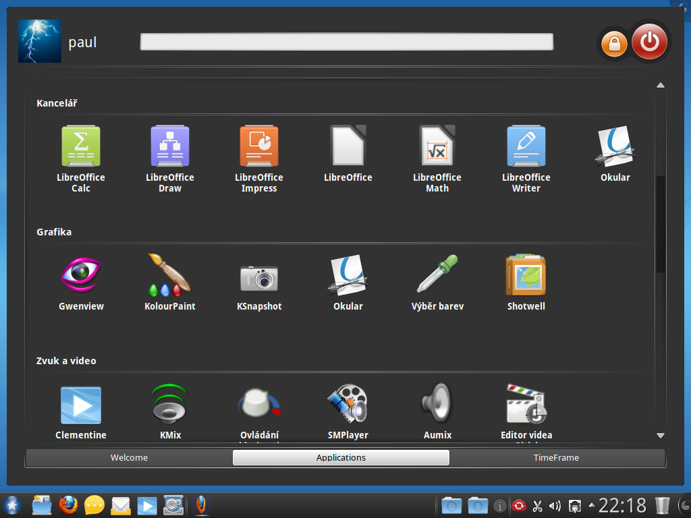Open Okular in the Grafika section

pyautogui.click(x=348, y=283)
